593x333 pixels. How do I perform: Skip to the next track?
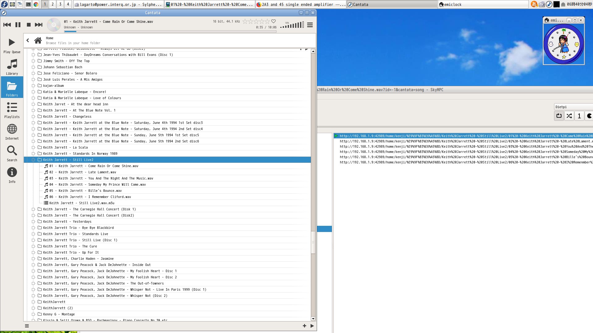(39, 25)
